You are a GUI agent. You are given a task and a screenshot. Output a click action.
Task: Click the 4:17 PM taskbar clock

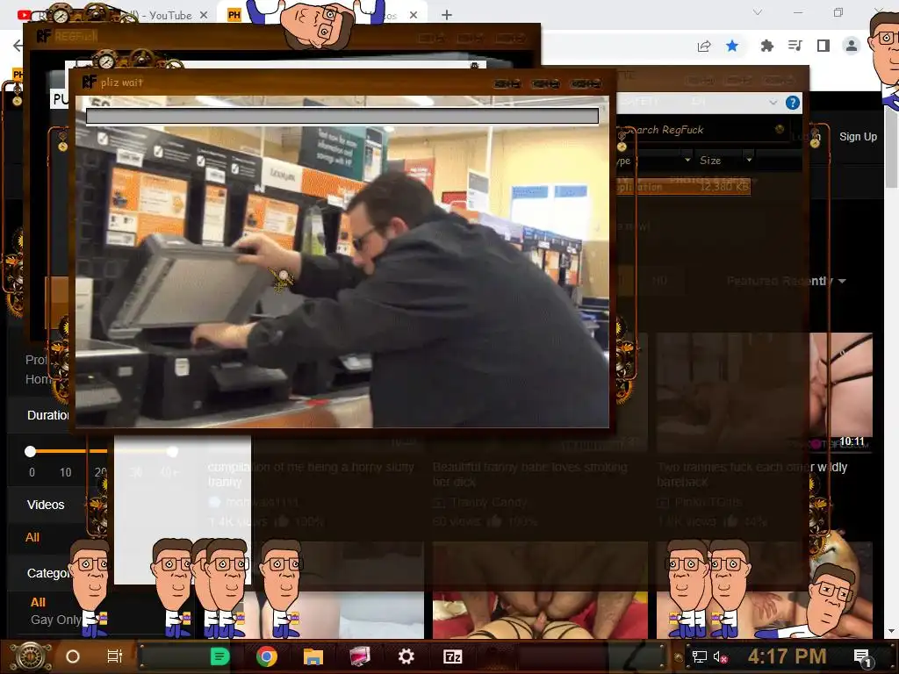point(787,656)
